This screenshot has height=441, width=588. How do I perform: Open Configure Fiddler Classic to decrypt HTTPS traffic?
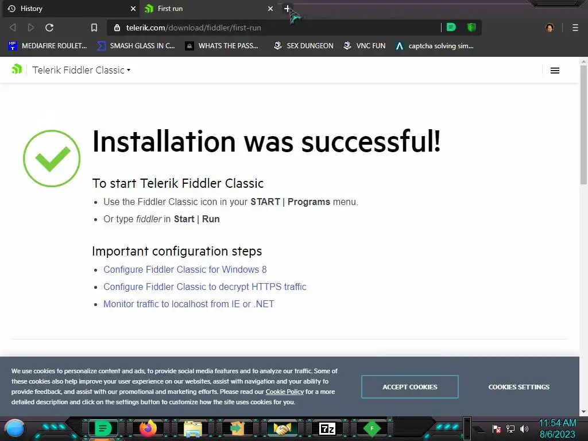205,287
